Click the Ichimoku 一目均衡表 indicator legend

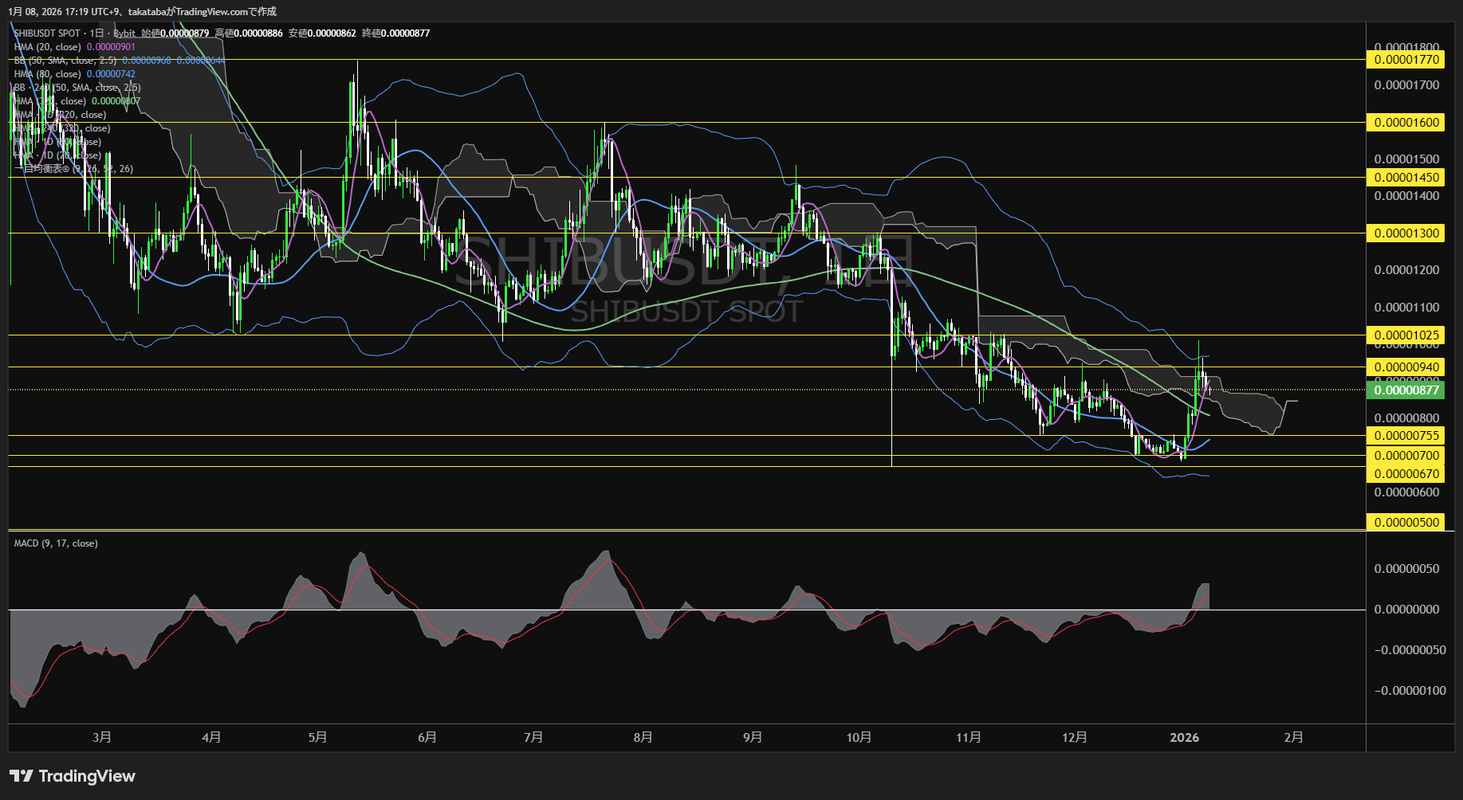tap(73, 169)
